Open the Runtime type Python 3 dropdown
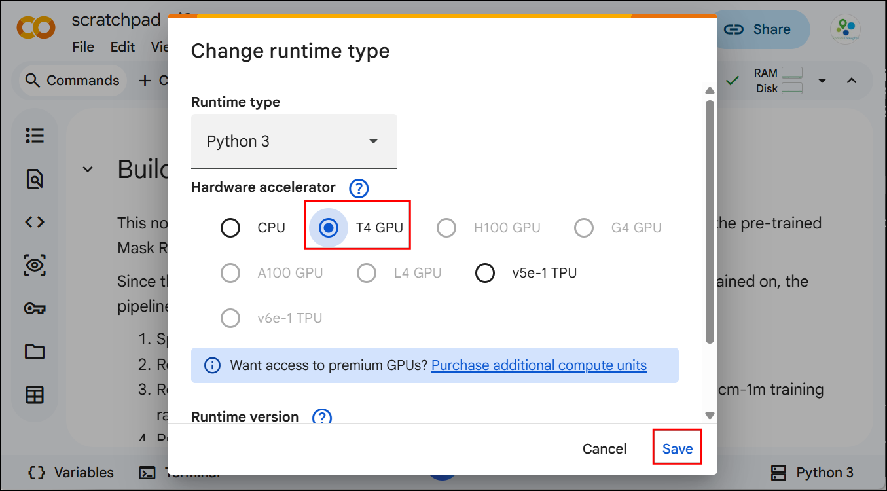Screen dimensions: 887x491 (x=294, y=141)
